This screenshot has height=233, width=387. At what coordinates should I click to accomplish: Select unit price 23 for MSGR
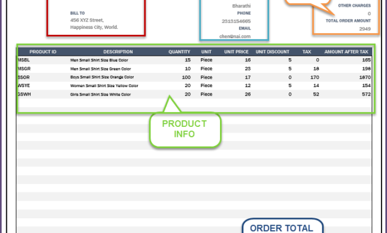point(248,69)
